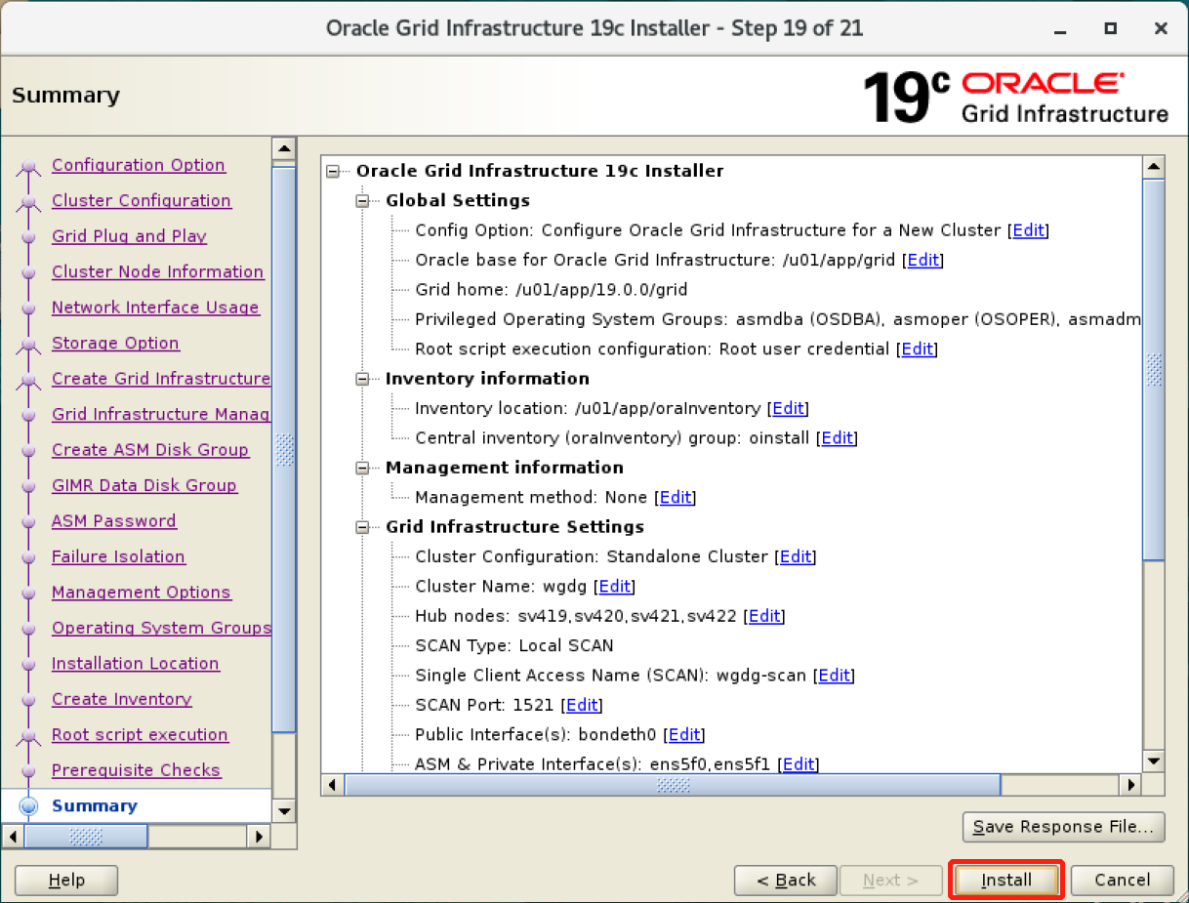1189x903 pixels.
Task: Edit Root script execution configuration
Action: (918, 349)
